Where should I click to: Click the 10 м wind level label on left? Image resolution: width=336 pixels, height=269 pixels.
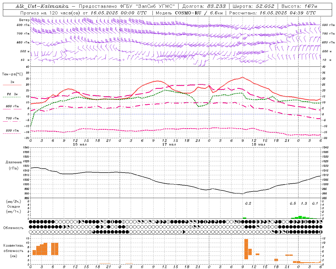coord(25,60)
